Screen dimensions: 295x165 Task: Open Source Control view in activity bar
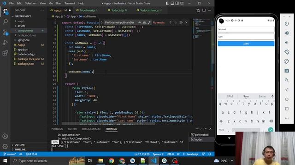pos(5,33)
